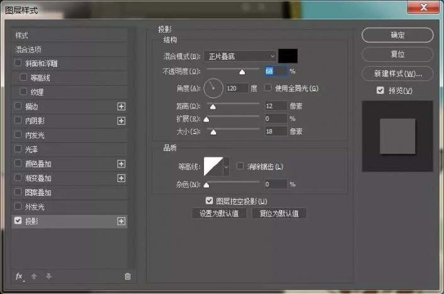Click the 杂色 value field
This screenshot has height=294, width=444.
pos(276,184)
